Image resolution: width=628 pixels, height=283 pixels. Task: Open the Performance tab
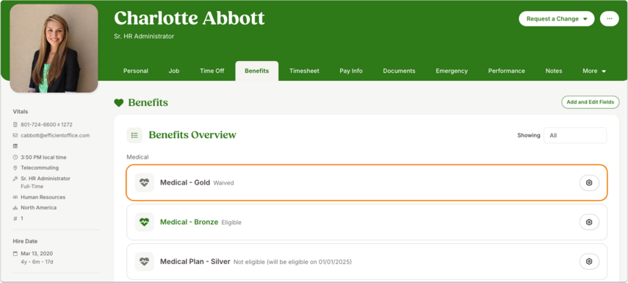(x=506, y=71)
